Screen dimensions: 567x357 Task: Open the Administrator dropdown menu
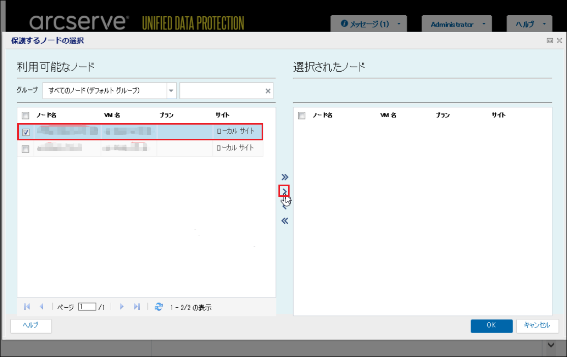click(456, 24)
